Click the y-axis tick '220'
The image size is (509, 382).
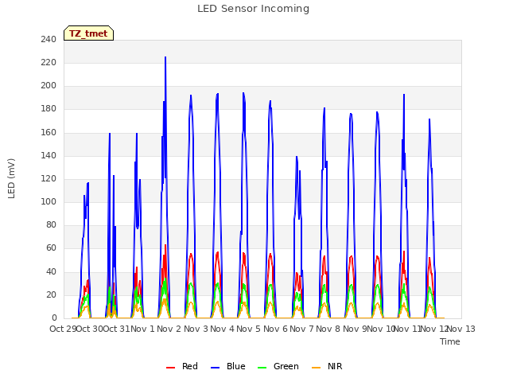[49, 62]
